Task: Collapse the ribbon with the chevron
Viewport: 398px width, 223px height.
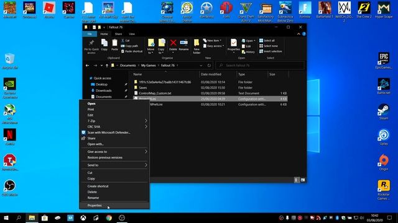Action: pyautogui.click(x=298, y=34)
